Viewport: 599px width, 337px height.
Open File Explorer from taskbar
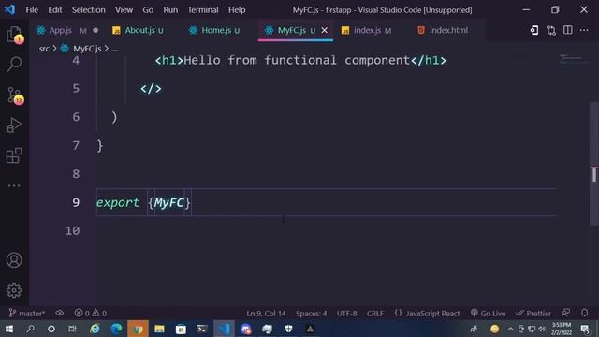(x=159, y=329)
